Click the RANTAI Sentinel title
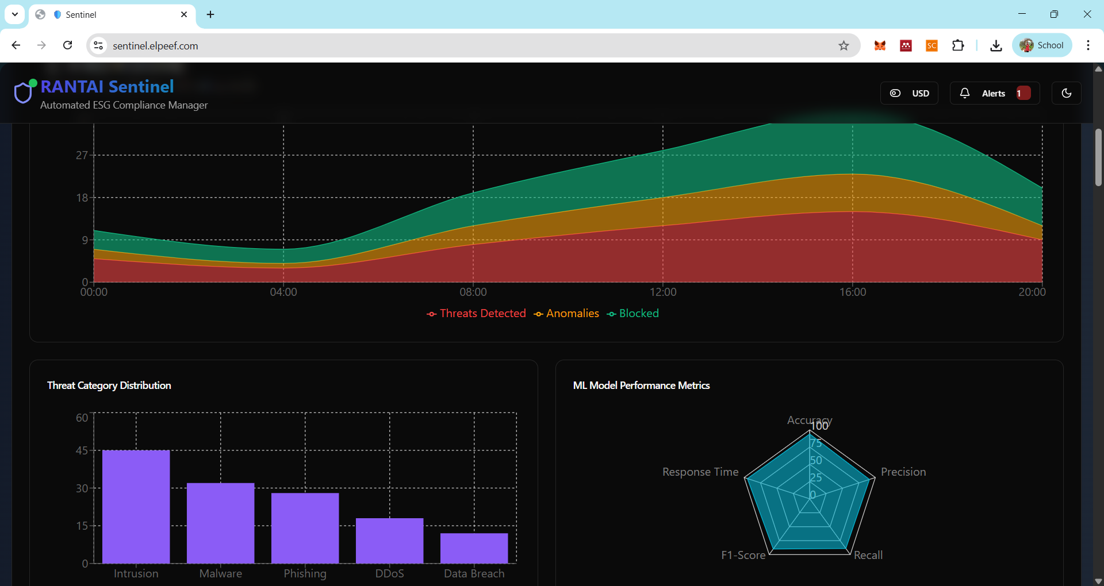 point(107,86)
